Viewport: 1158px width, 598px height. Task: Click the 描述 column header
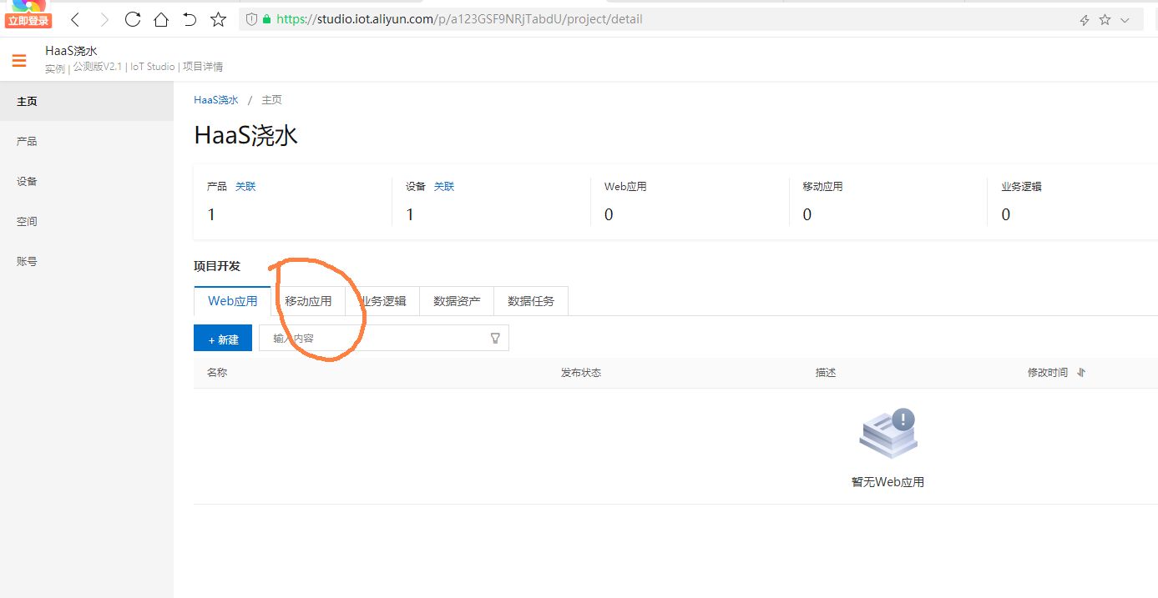(x=826, y=373)
